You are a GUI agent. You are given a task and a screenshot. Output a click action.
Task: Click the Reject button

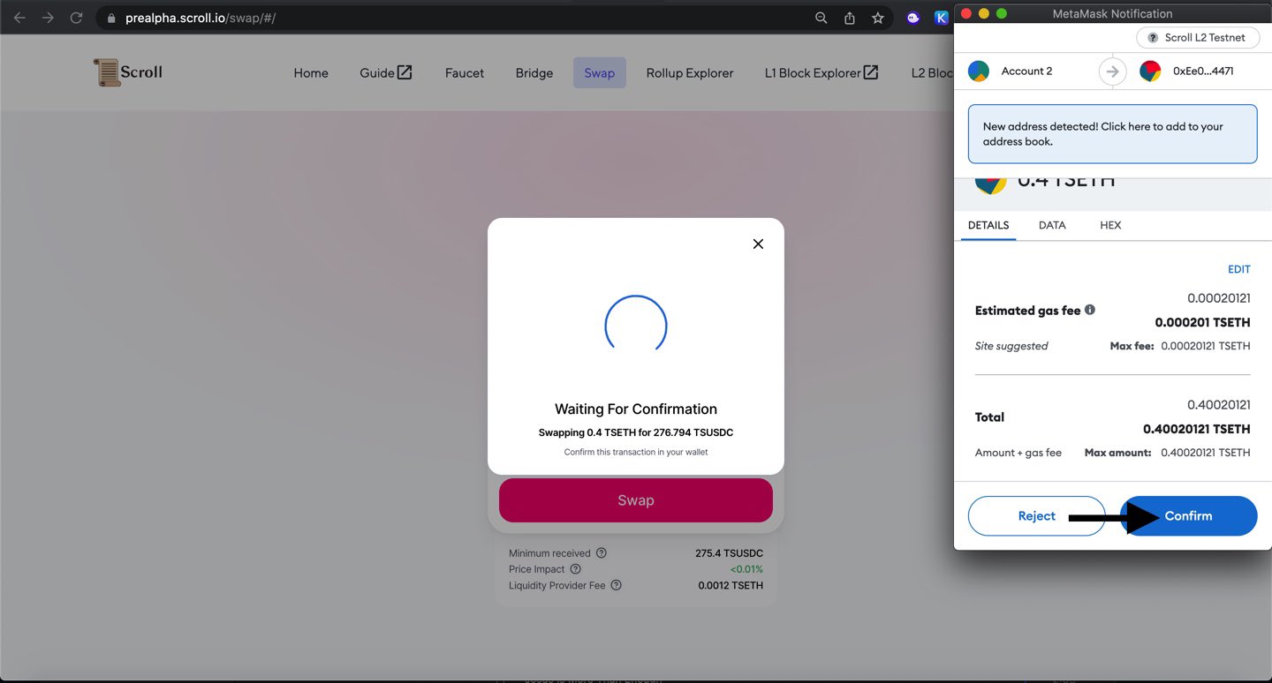click(1037, 516)
